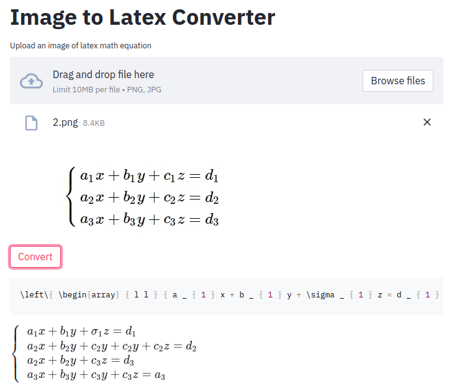The image size is (452, 391).
Task: Click the cloud upload icon
Action: (x=31, y=81)
